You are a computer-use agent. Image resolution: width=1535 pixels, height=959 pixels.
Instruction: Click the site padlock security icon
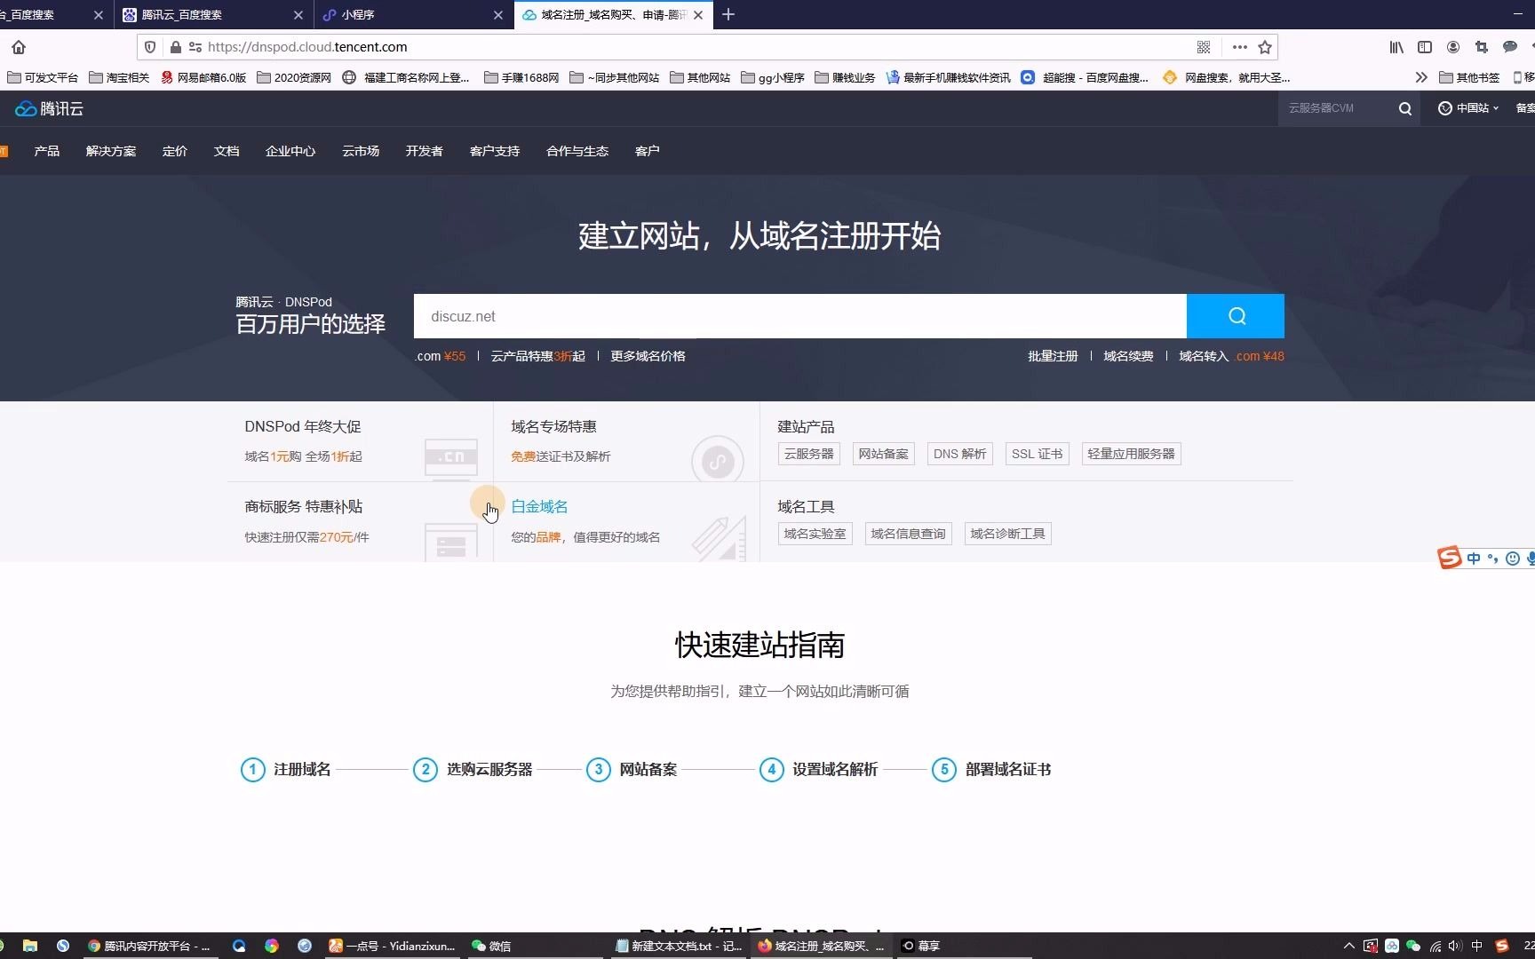point(176,47)
